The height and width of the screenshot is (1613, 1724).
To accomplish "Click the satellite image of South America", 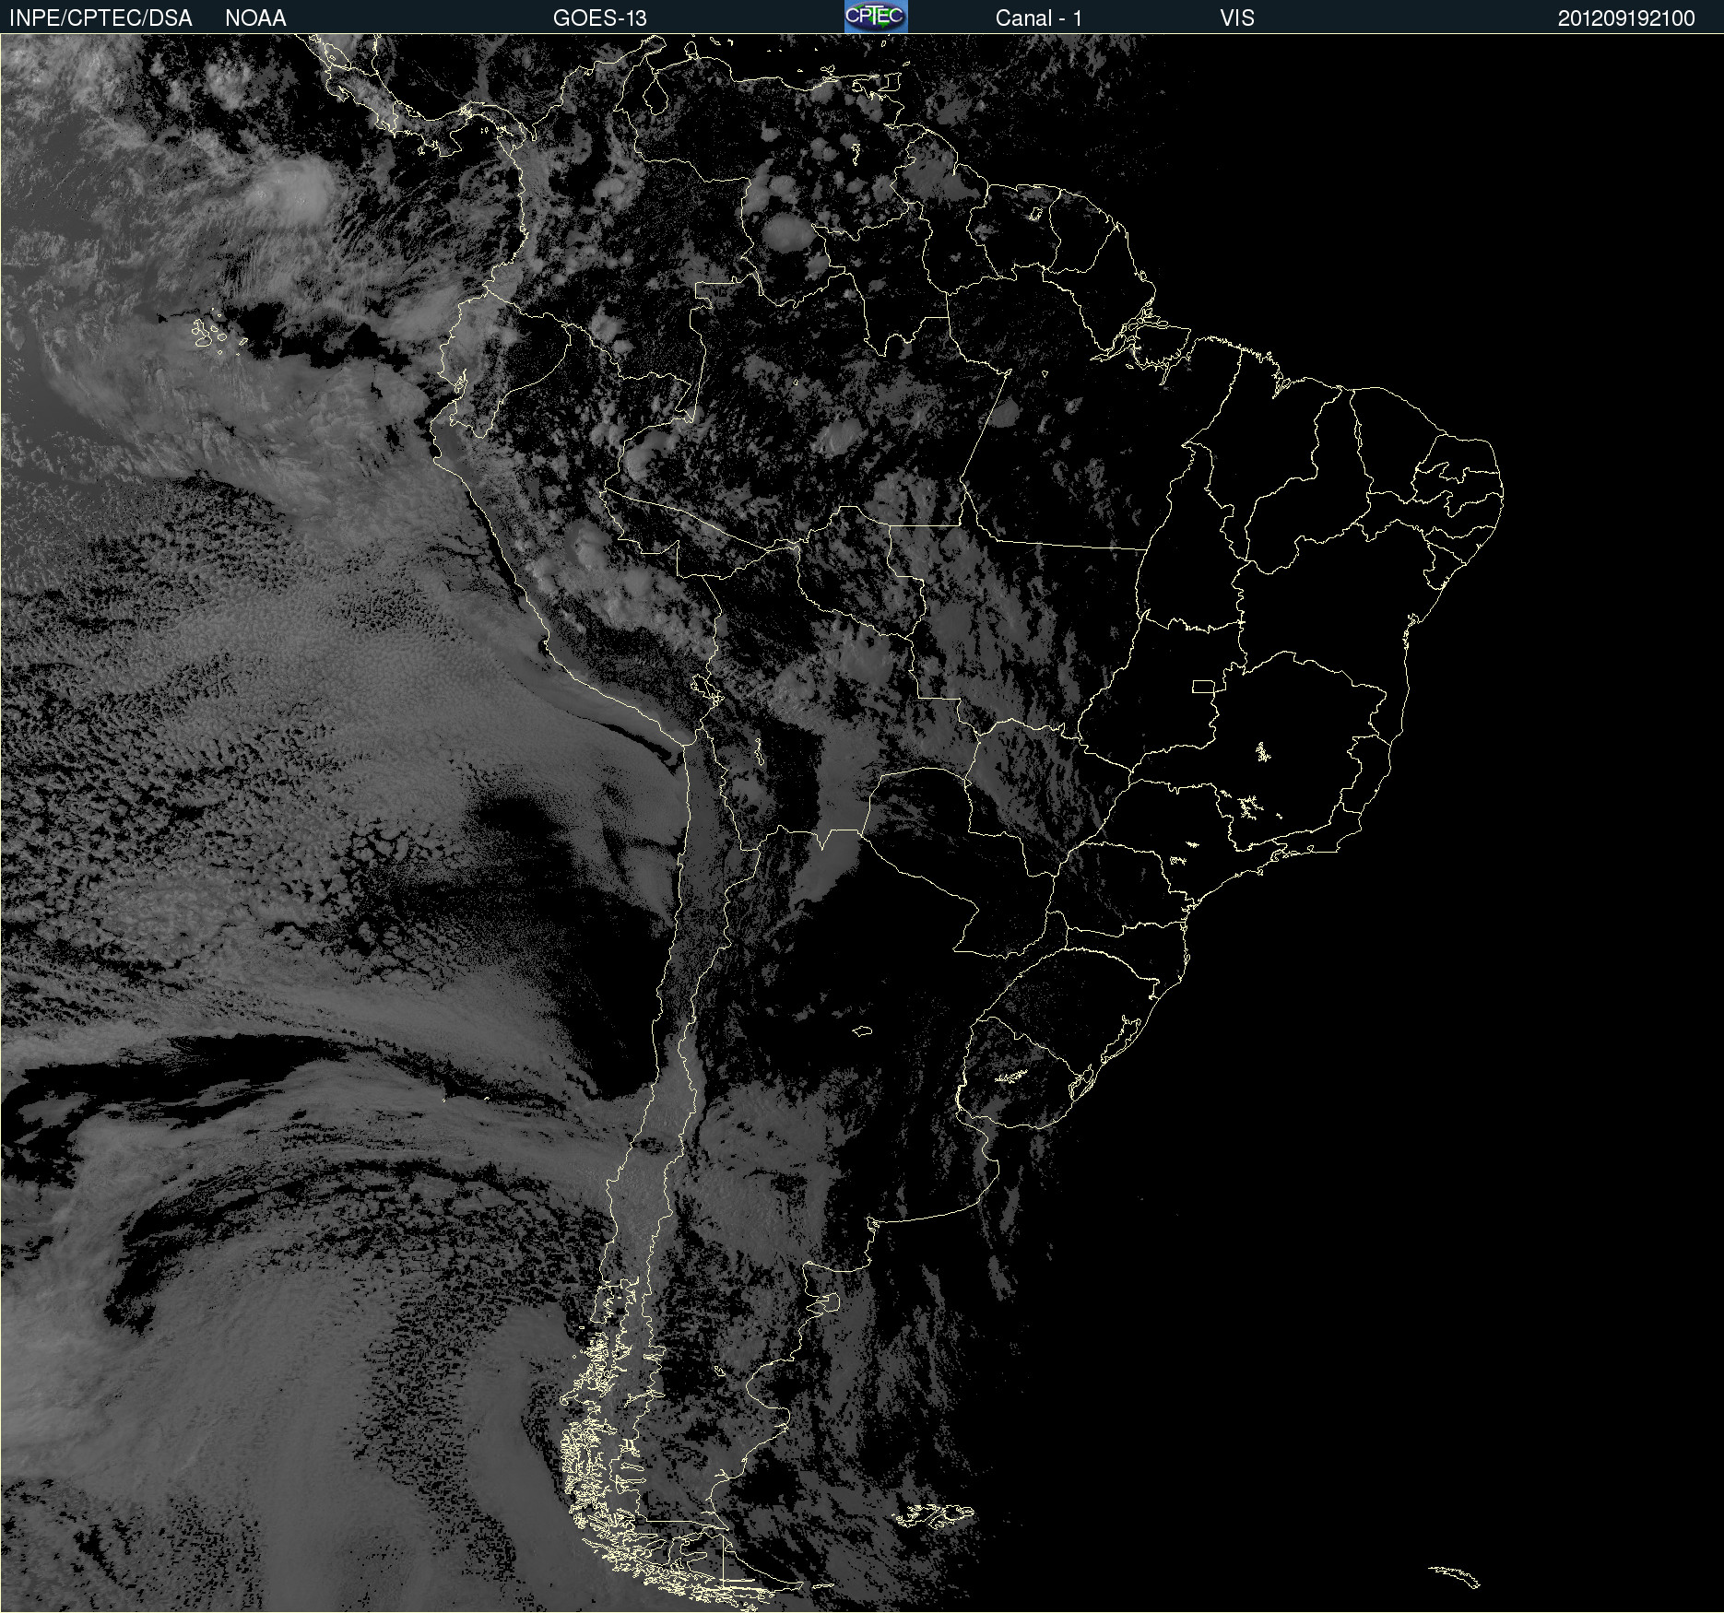I will 862,823.
